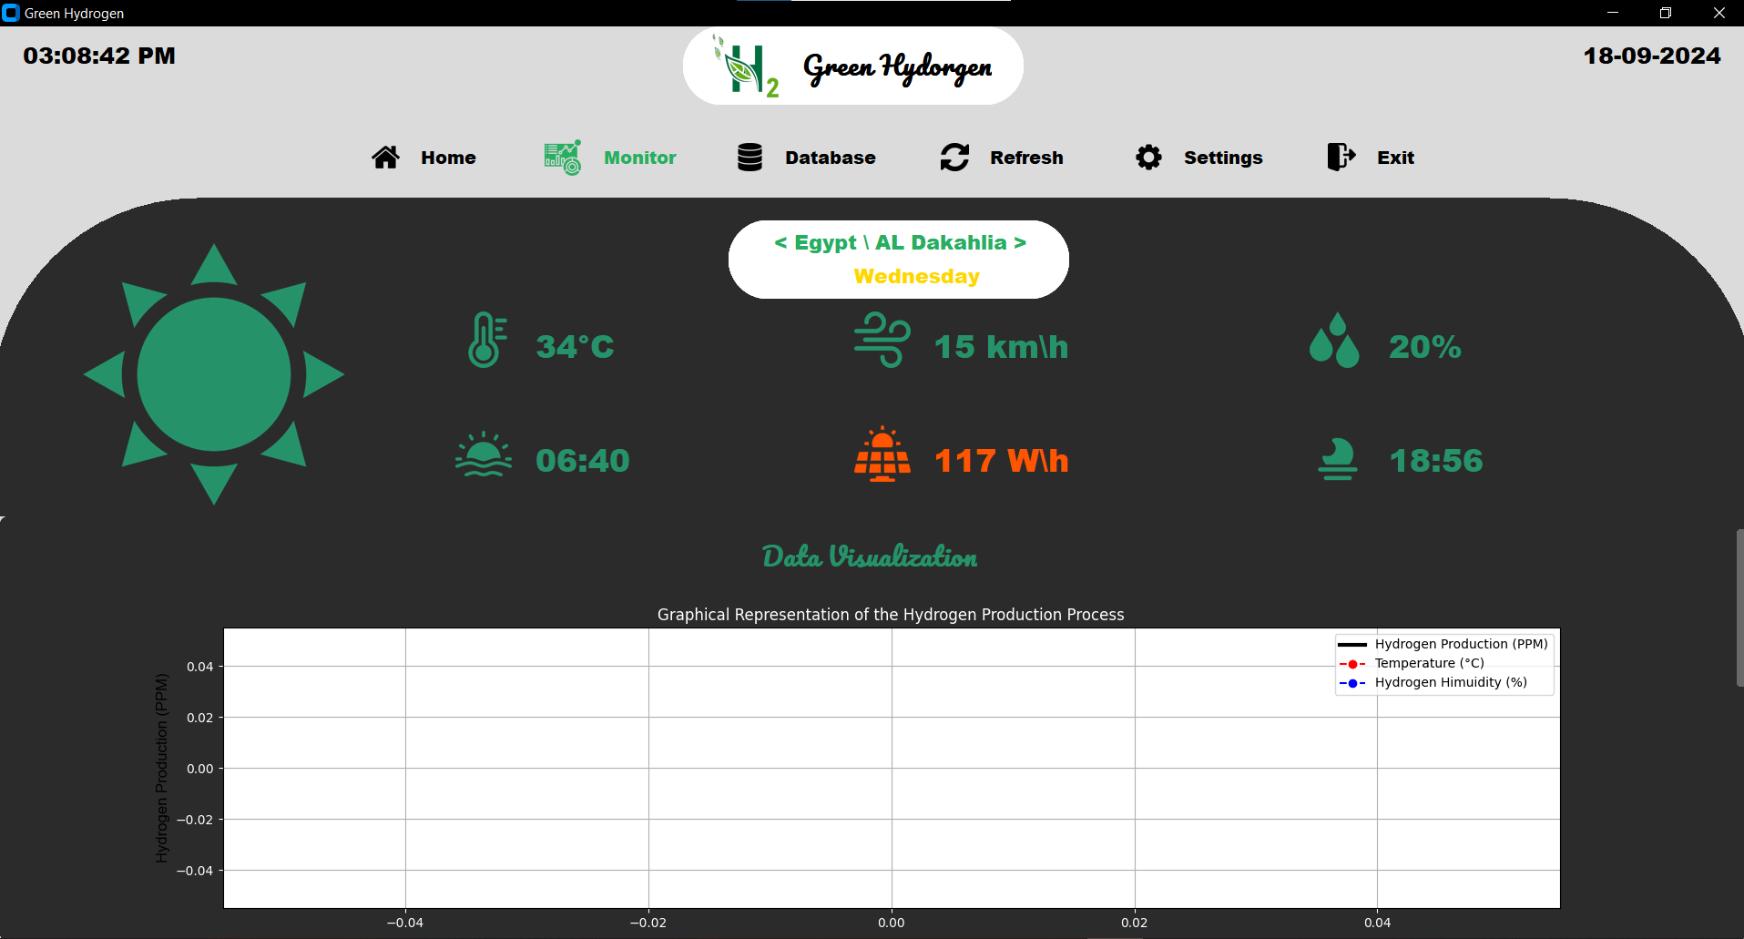Click the Home house icon
This screenshot has width=1744, height=939.
[x=385, y=158]
